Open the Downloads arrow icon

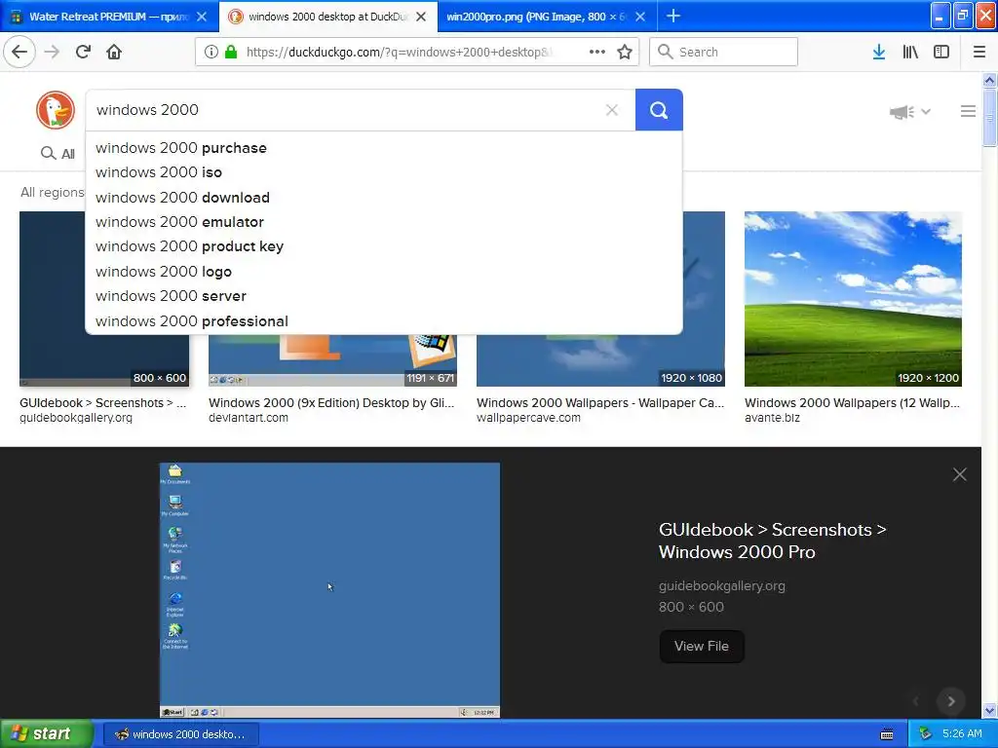point(879,52)
